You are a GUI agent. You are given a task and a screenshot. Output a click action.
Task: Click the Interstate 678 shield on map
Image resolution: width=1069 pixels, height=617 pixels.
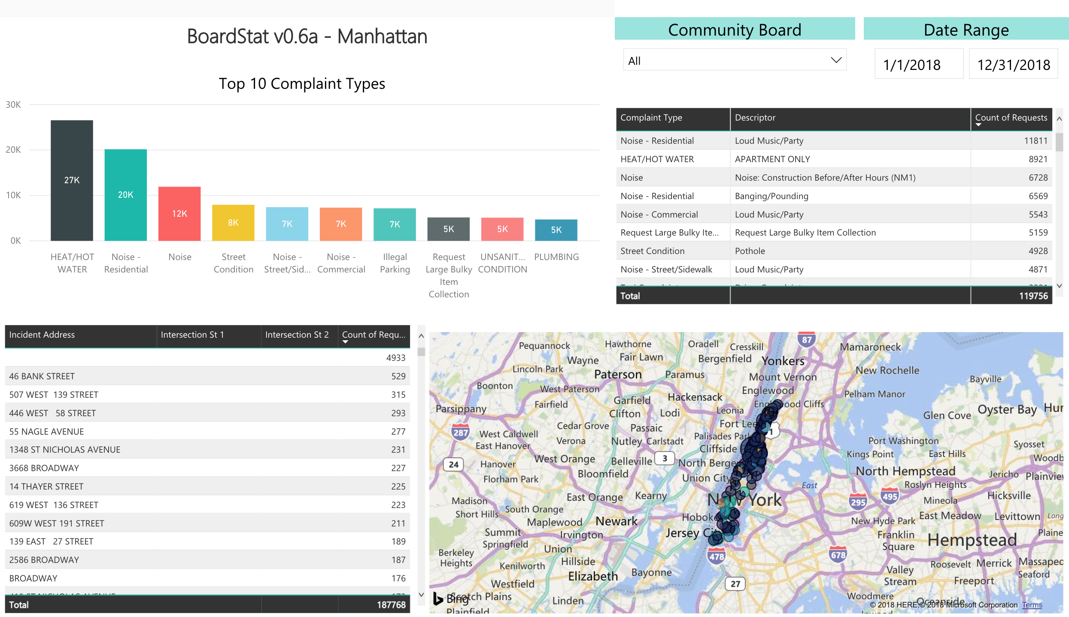(x=838, y=554)
